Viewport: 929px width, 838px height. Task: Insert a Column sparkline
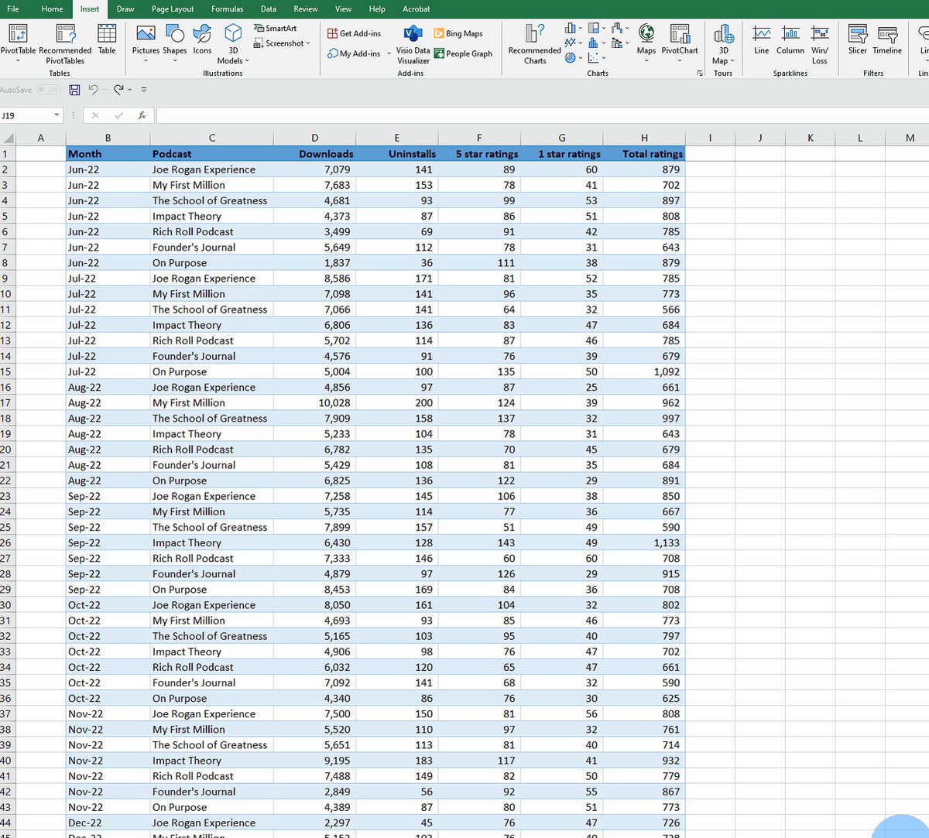point(790,39)
